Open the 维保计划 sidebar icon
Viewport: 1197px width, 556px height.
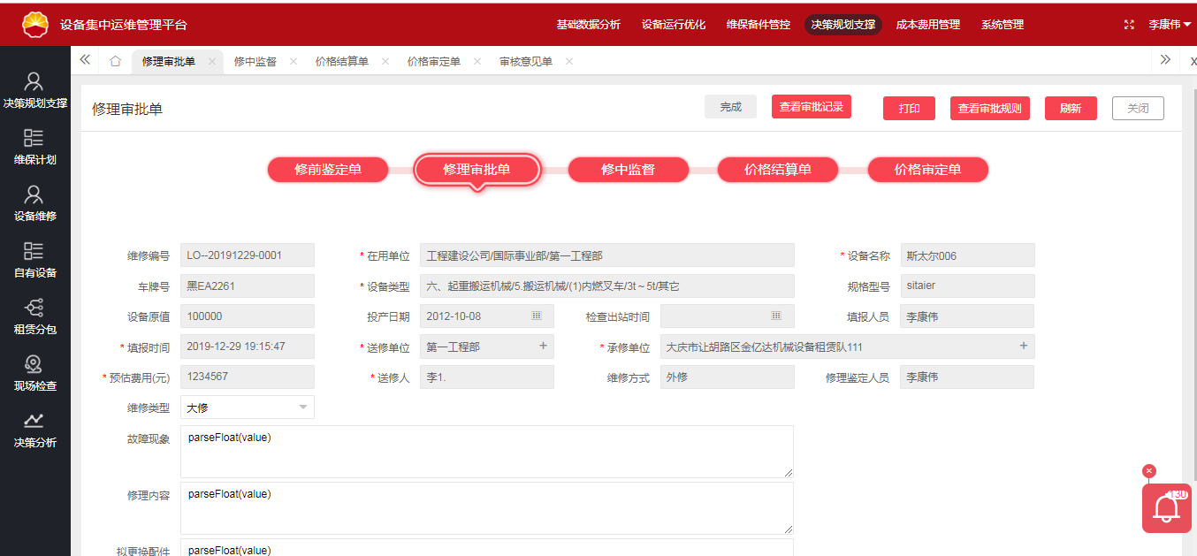coord(34,138)
